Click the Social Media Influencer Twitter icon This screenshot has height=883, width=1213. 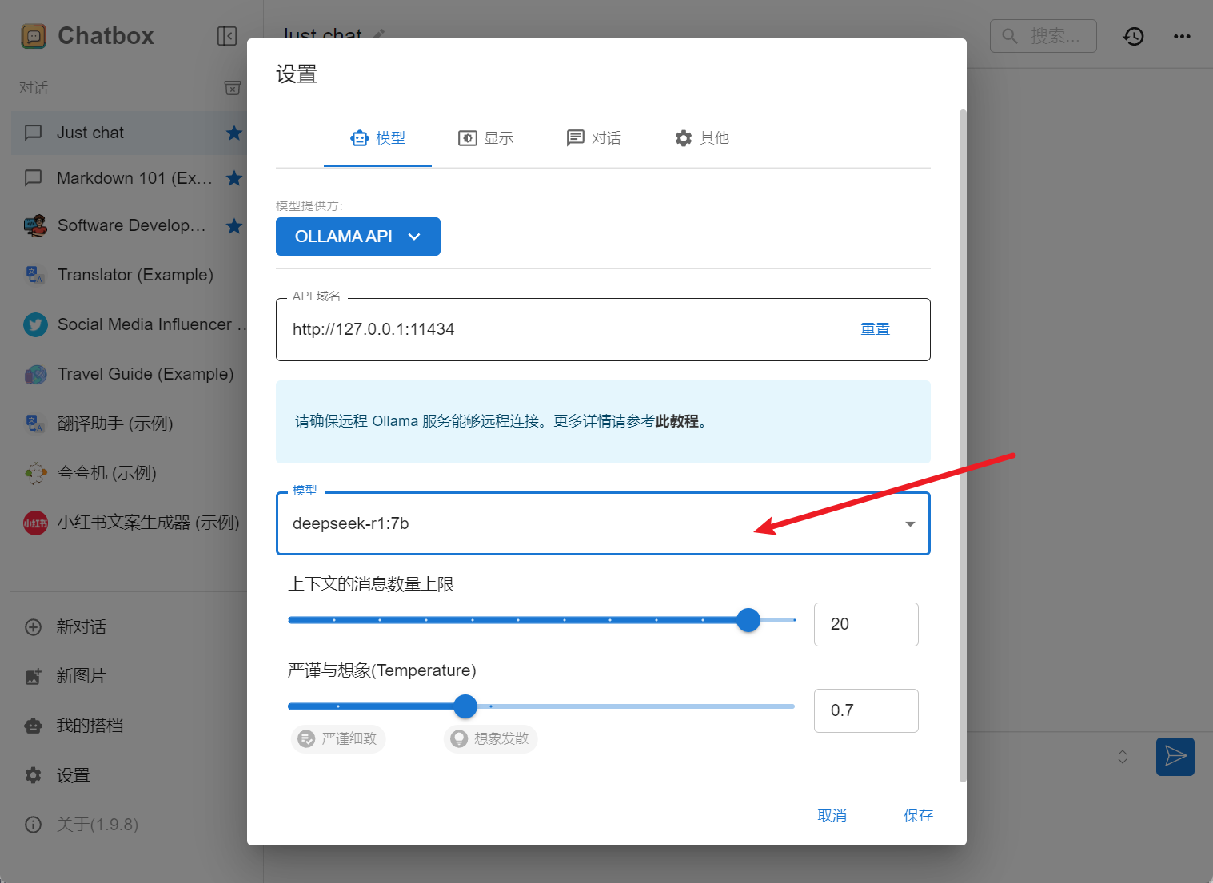click(x=35, y=325)
